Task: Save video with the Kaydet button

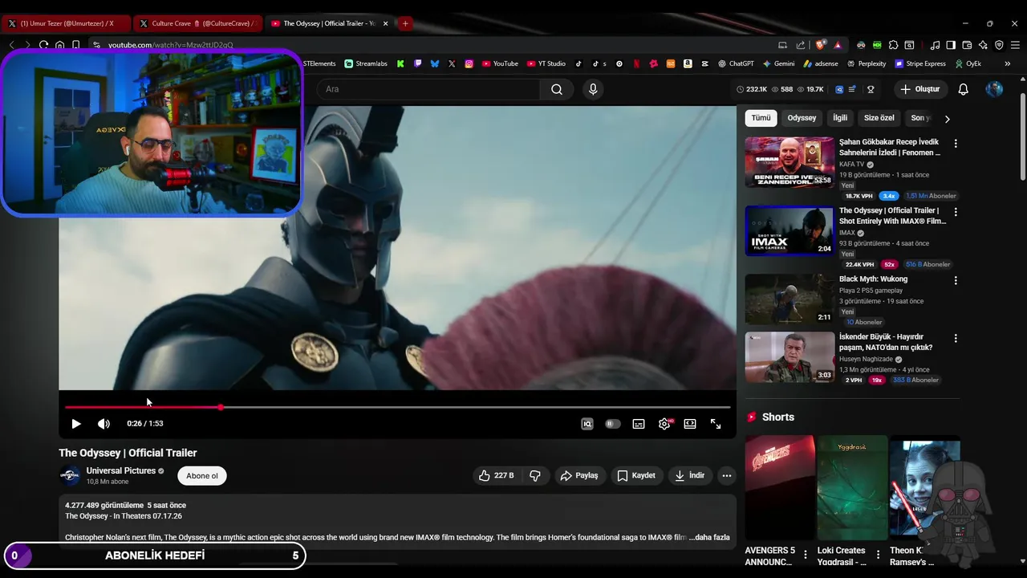Action: click(636, 475)
